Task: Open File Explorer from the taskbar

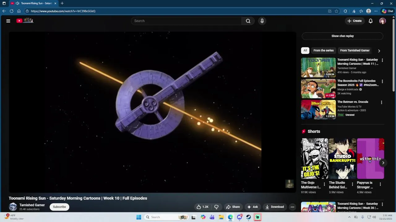Action: tap(221, 217)
